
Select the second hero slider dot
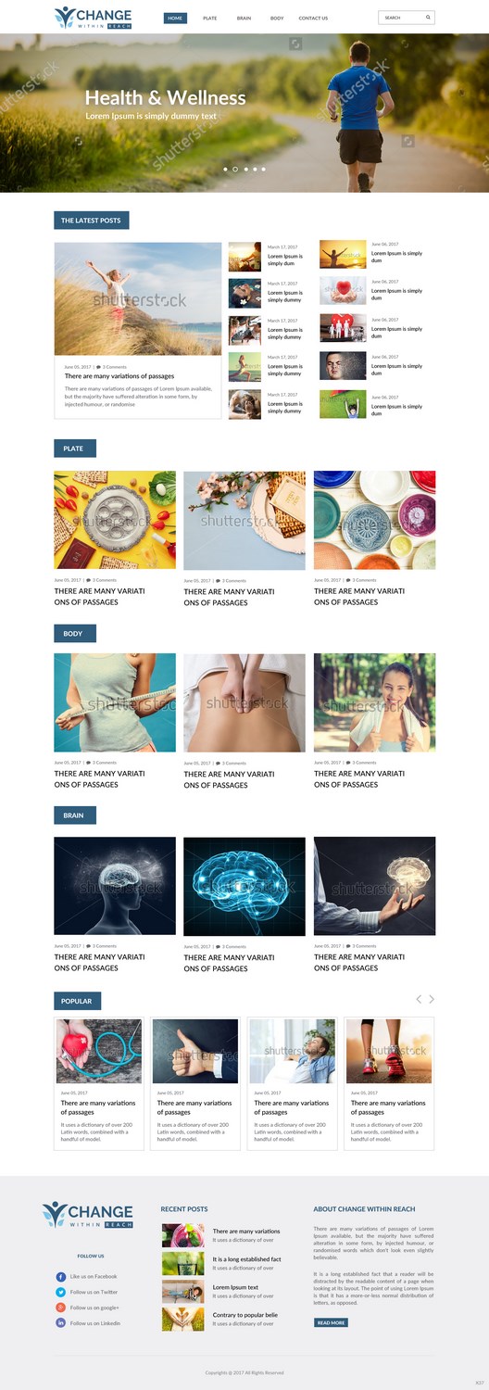(235, 170)
